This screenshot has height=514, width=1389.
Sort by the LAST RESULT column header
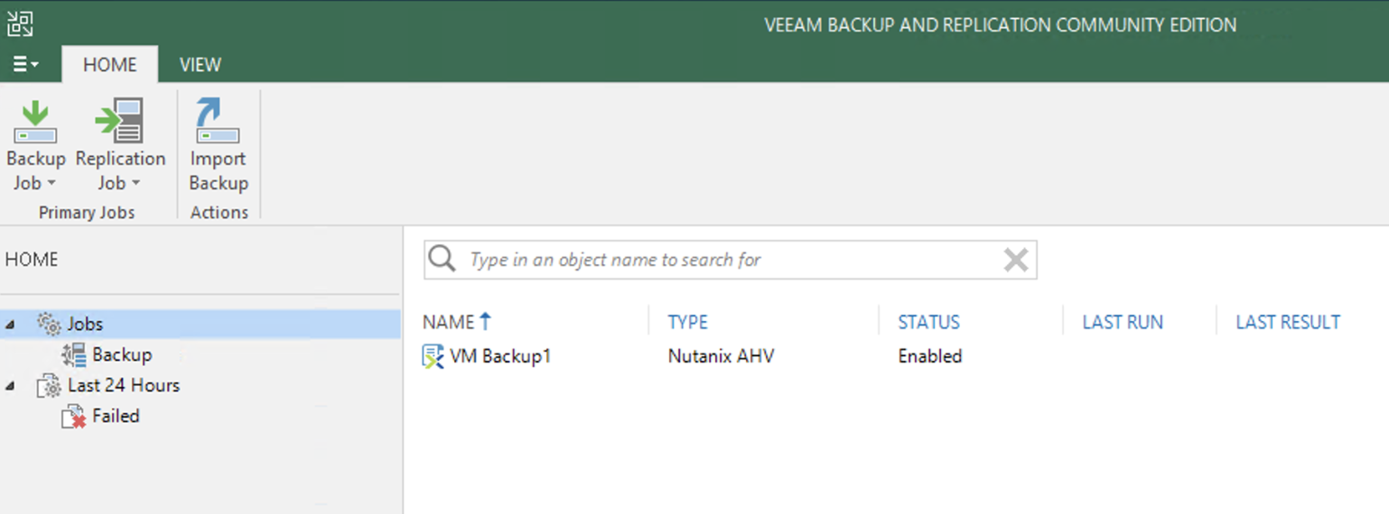click(x=1288, y=322)
